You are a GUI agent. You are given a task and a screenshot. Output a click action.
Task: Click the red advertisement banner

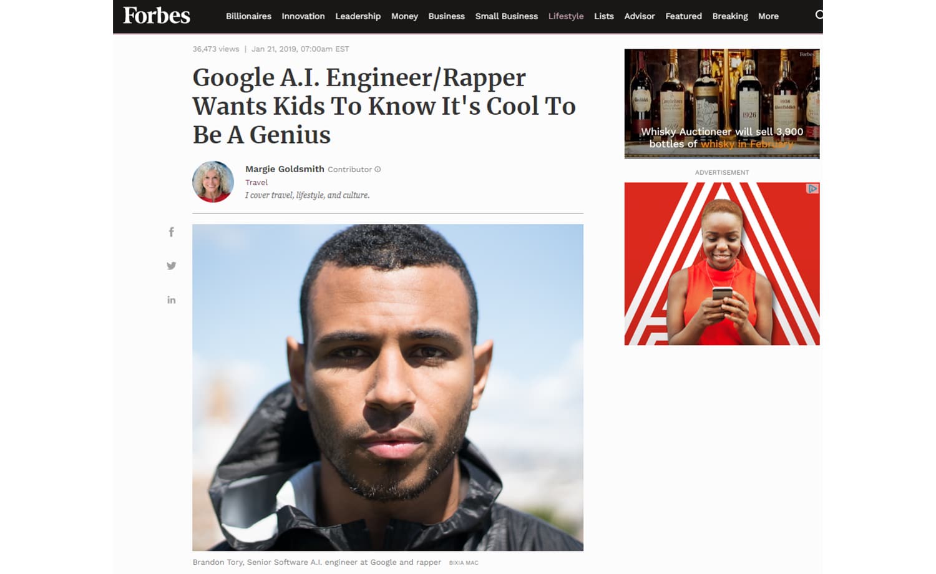coord(721,263)
